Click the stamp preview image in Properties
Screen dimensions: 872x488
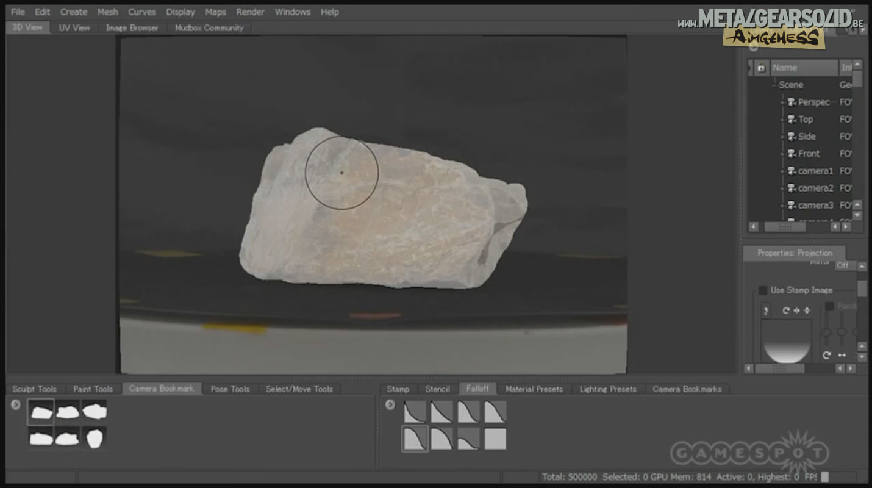tap(786, 341)
